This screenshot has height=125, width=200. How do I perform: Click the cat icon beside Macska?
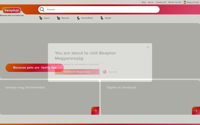tap(58, 18)
